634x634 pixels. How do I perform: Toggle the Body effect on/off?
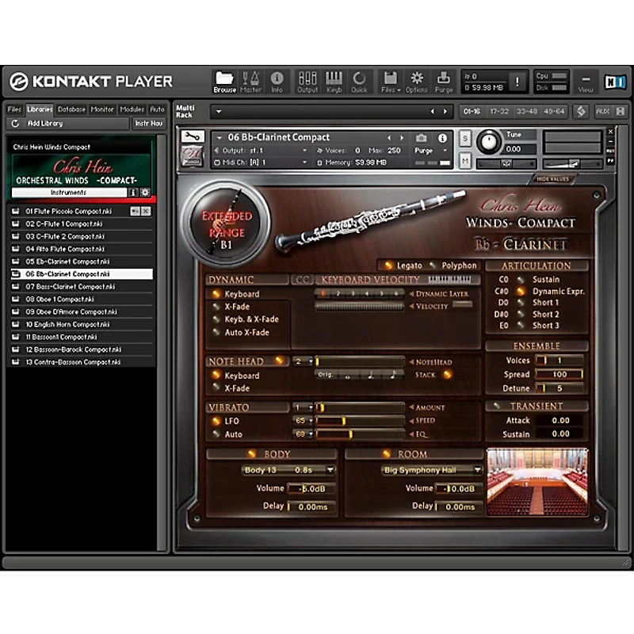coord(251,453)
